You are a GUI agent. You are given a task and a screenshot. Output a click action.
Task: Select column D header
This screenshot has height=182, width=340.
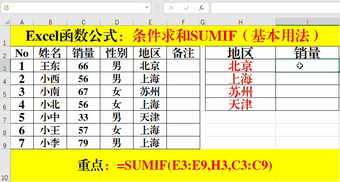117,22
